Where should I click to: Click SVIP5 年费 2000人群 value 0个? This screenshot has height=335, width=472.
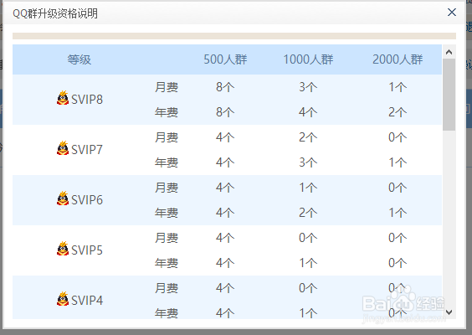pyautogui.click(x=398, y=263)
